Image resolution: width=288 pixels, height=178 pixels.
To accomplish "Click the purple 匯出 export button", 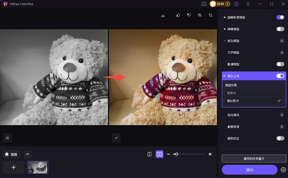I will [249, 170].
